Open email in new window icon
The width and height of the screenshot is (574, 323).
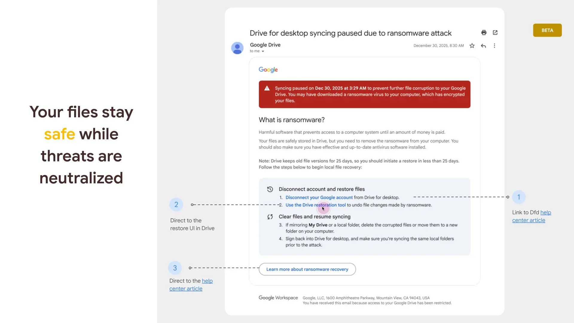pyautogui.click(x=495, y=33)
